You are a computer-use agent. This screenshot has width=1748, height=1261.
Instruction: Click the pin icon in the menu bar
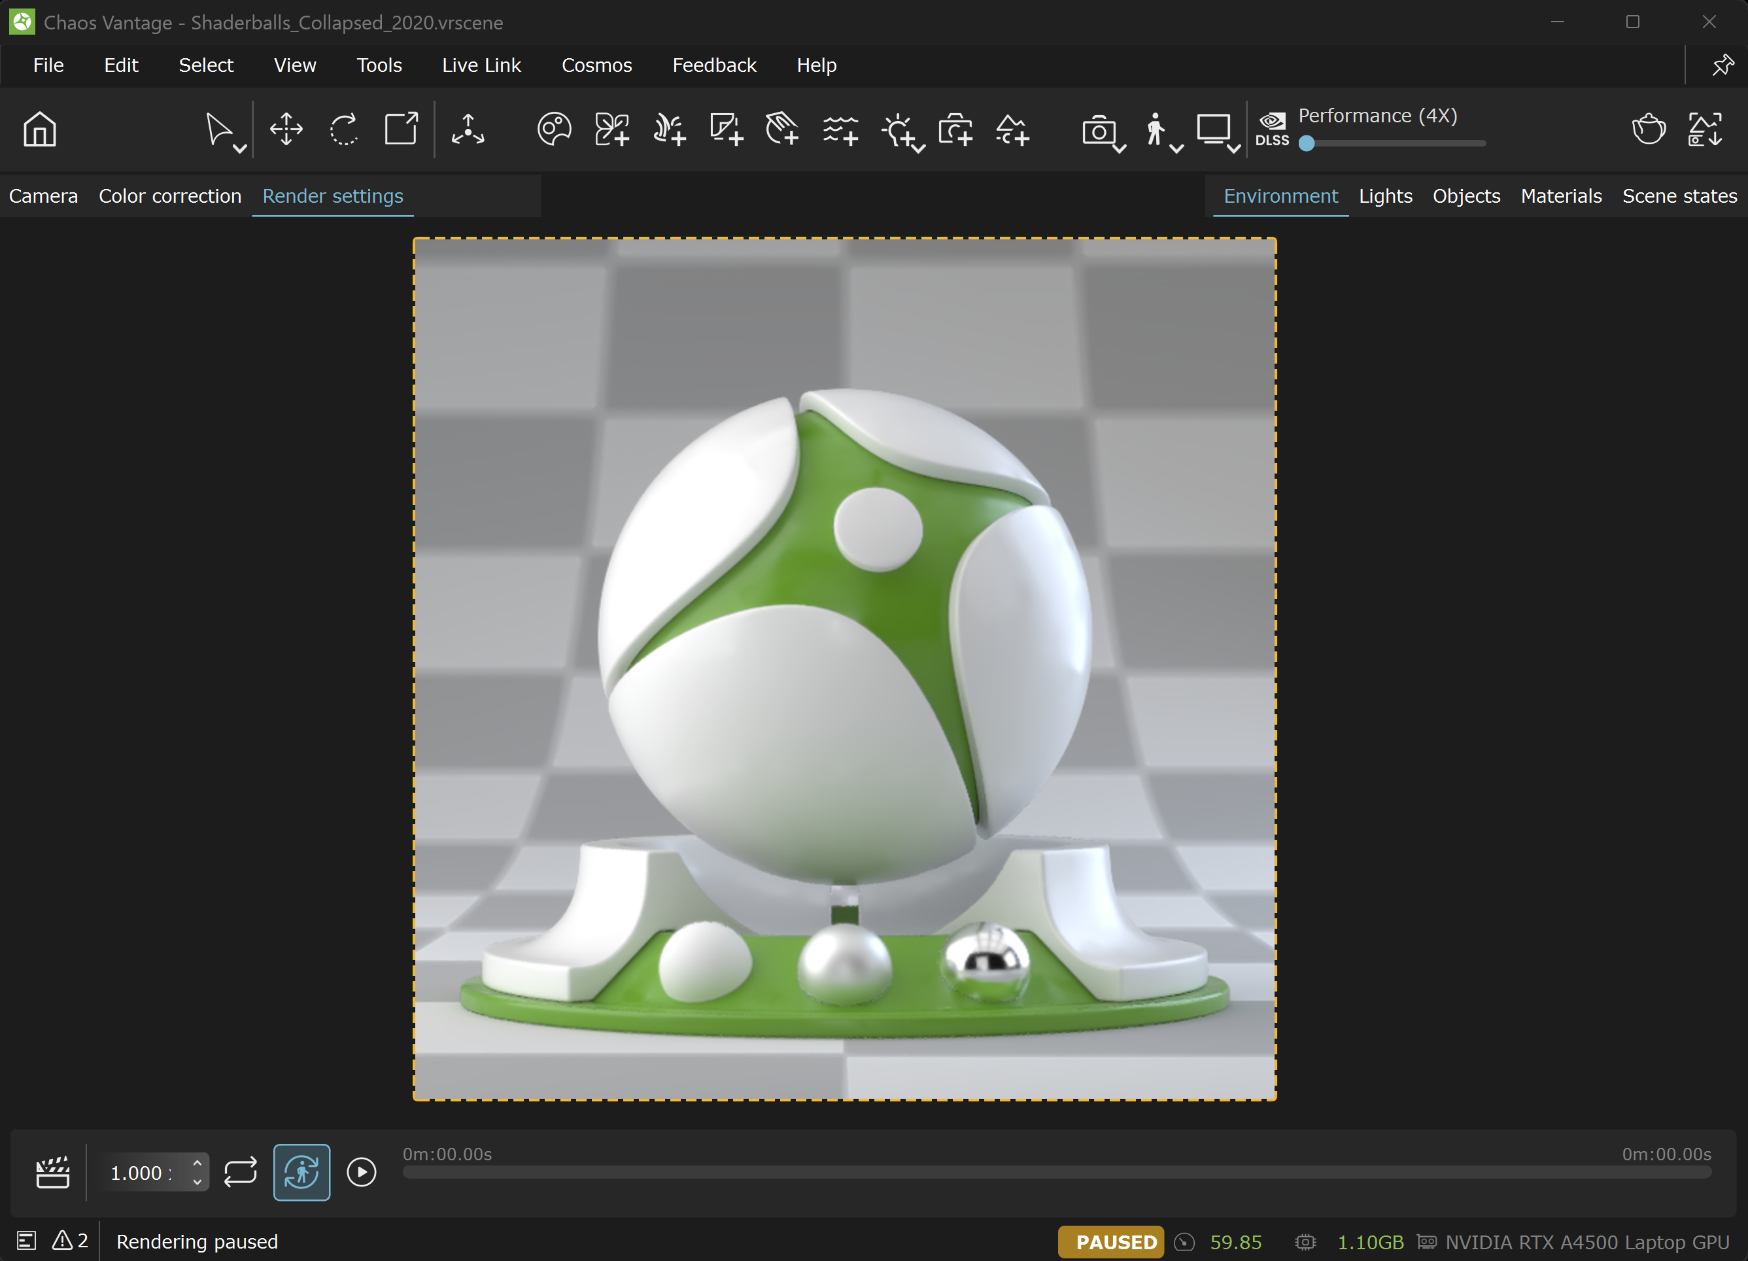[1722, 65]
